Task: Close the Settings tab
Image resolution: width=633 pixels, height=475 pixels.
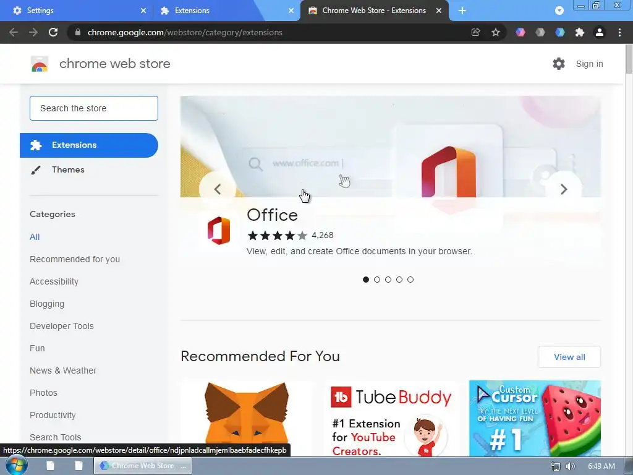Action: point(143,11)
